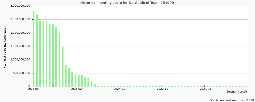Click the chart title mentioning DerGuido
This screenshot has width=255, height=102.
(127, 3)
